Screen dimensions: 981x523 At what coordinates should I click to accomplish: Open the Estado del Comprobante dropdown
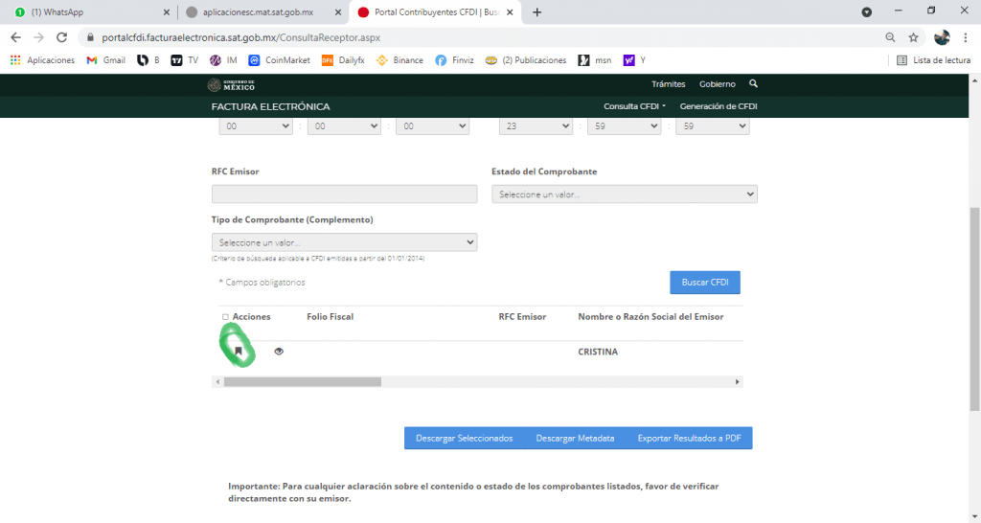625,193
